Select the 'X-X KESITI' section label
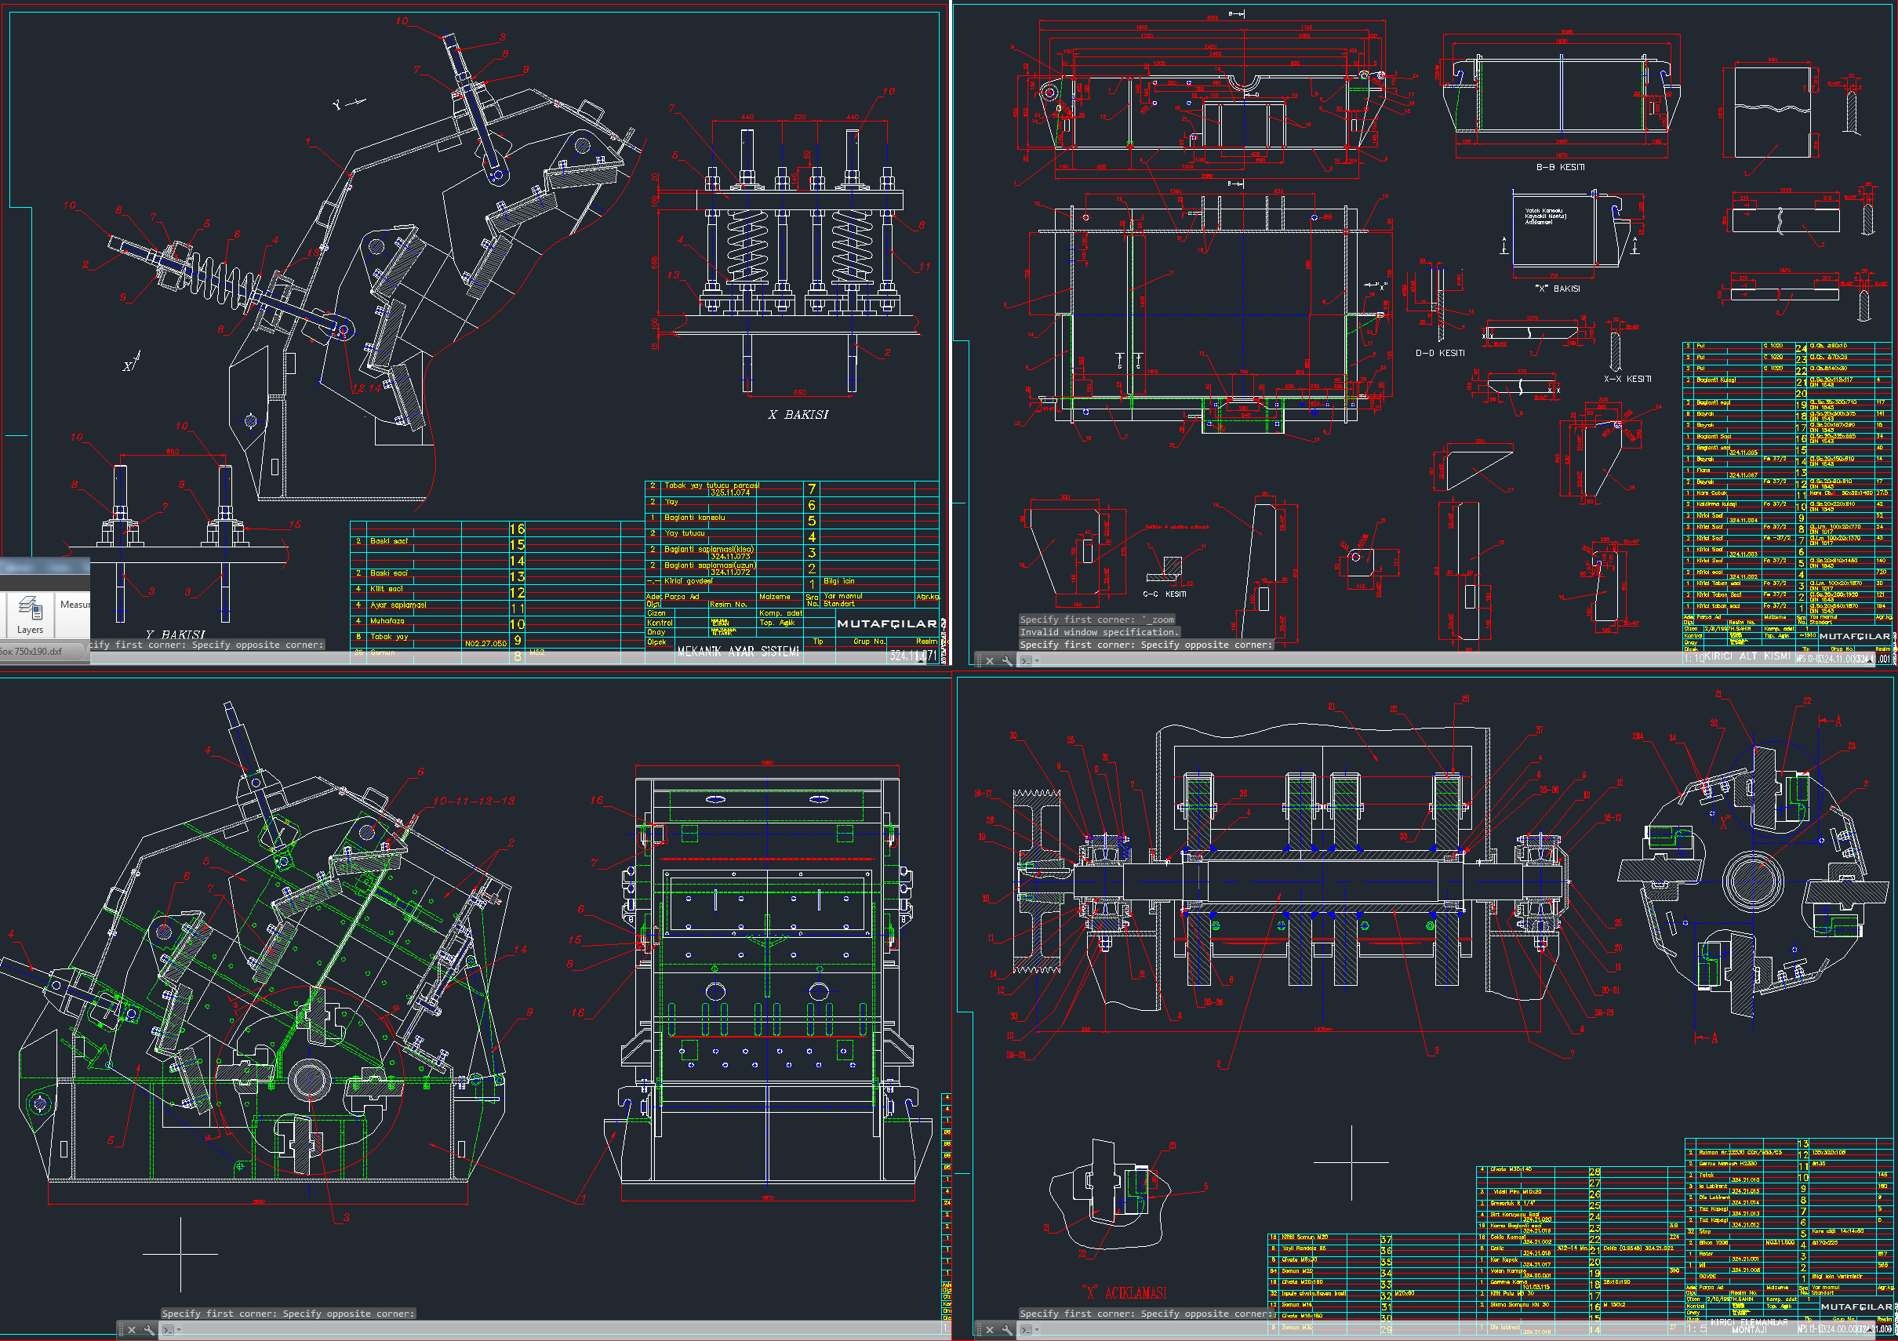The width and height of the screenshot is (1898, 1341). (1627, 379)
